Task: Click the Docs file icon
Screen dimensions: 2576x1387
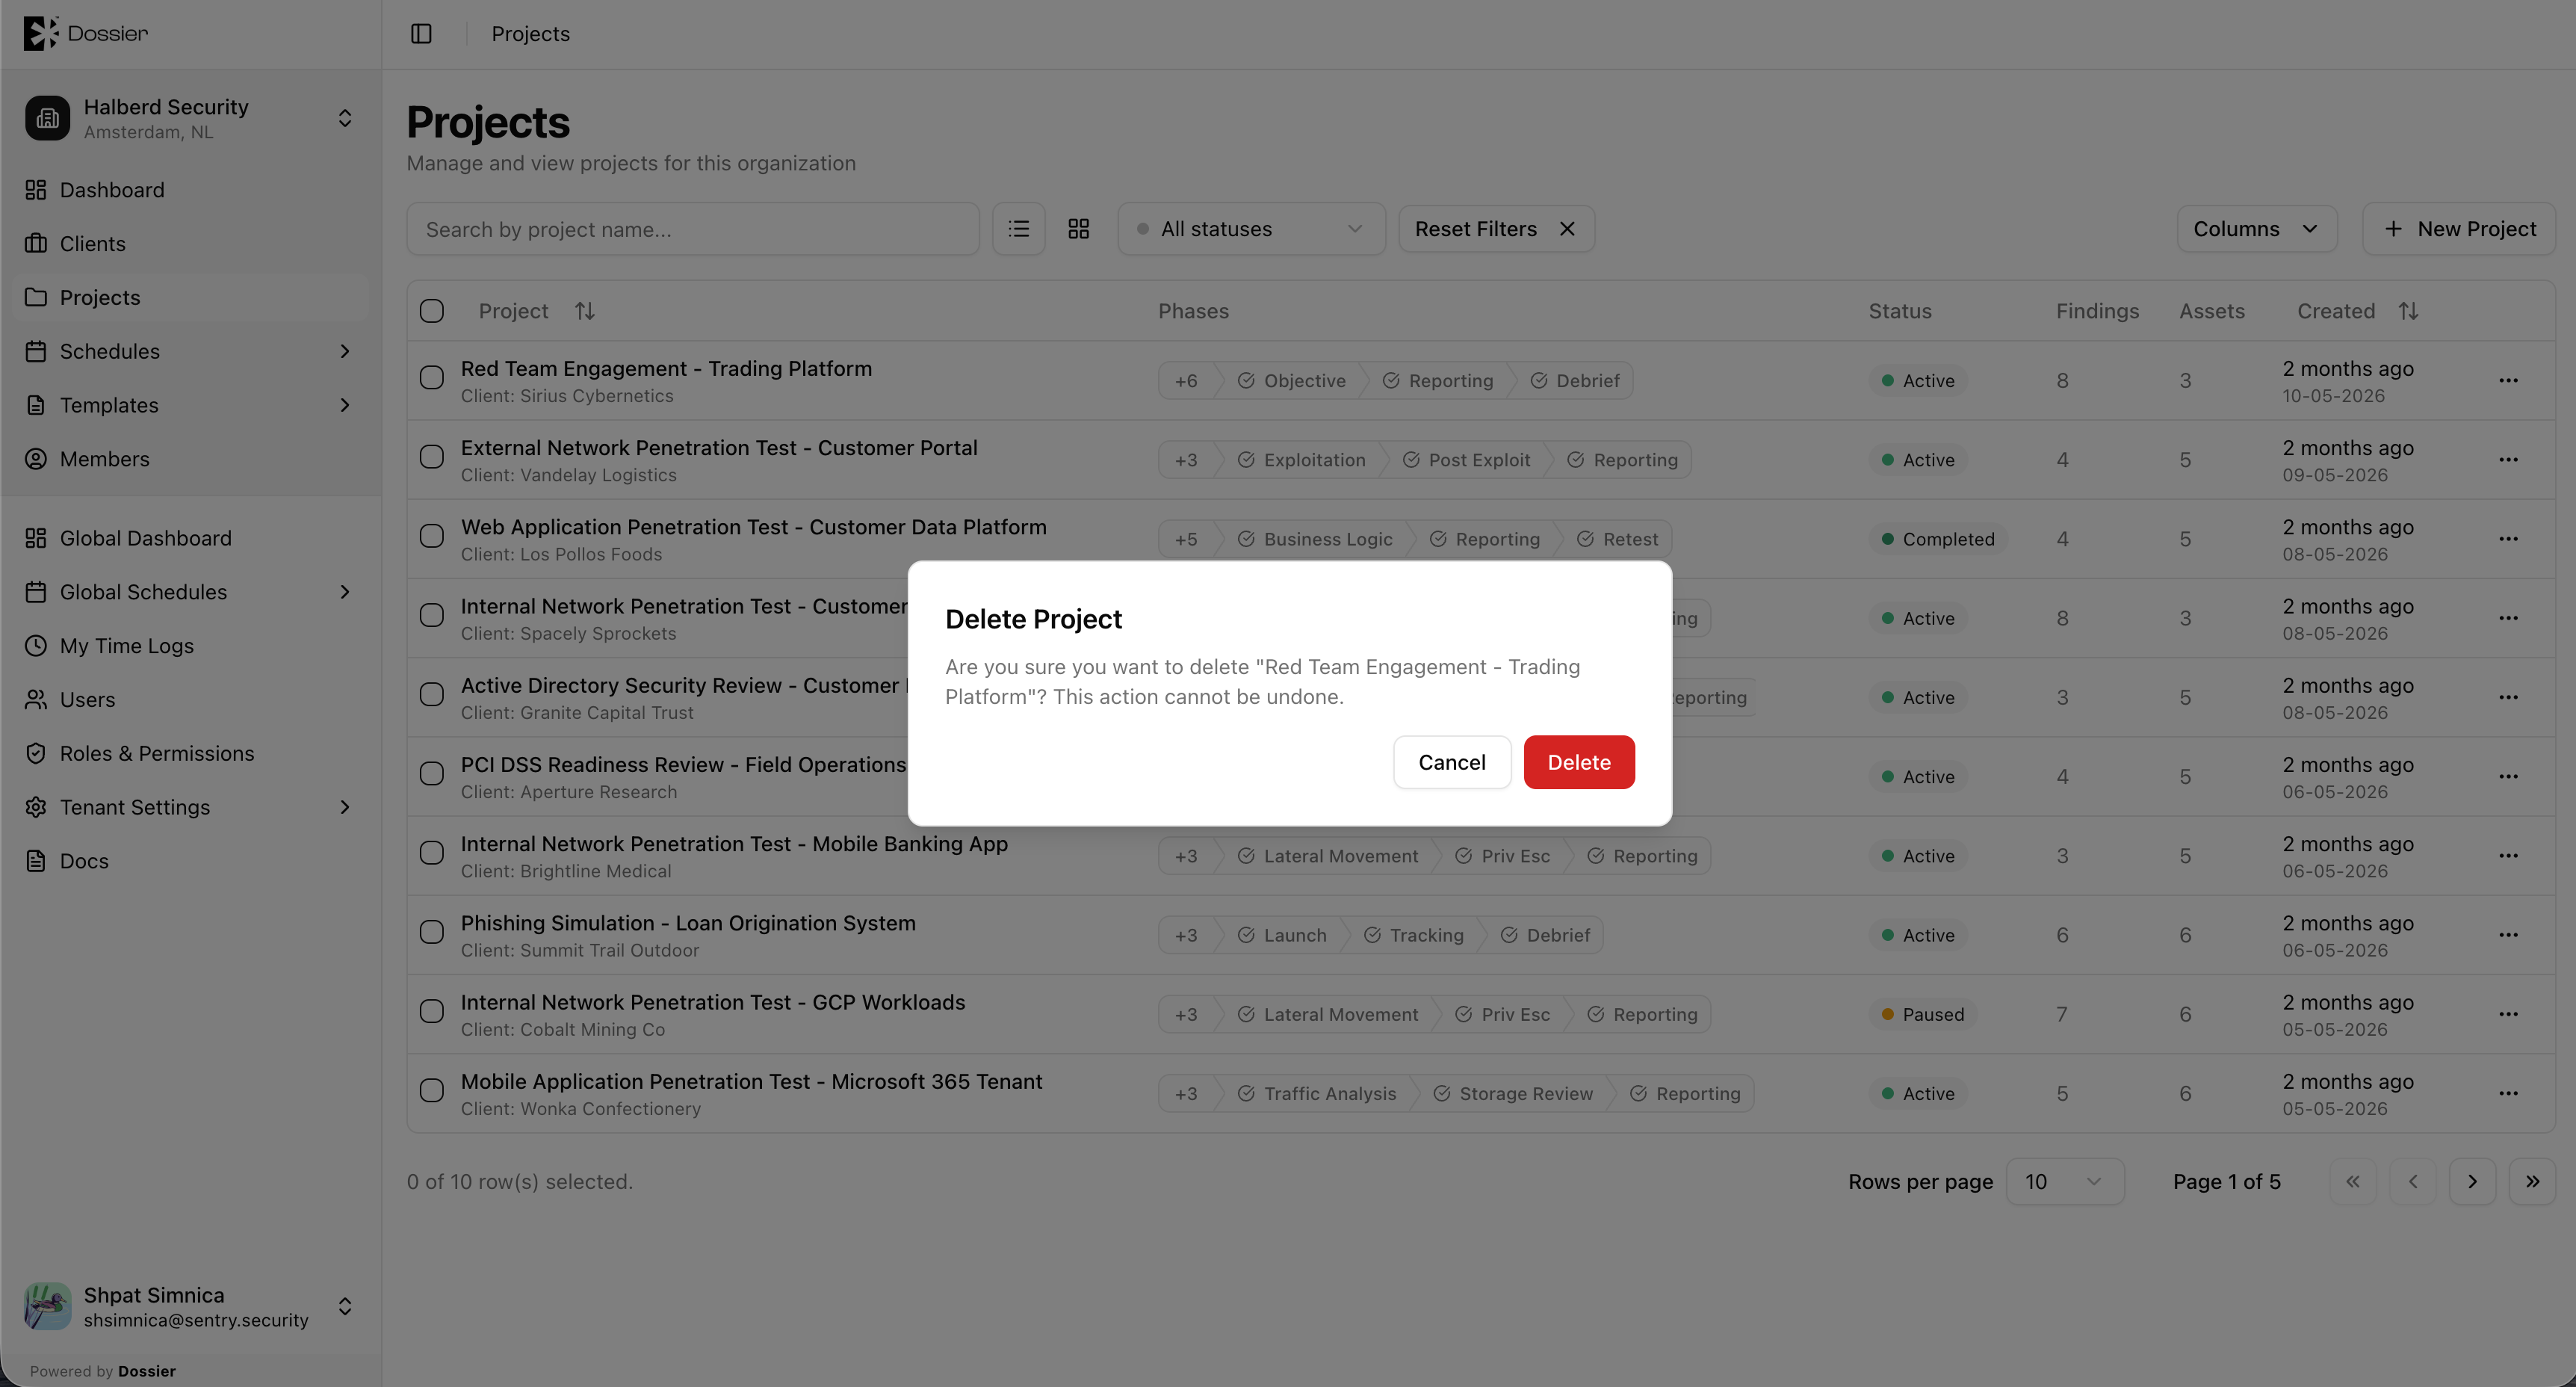Action: [x=36, y=861]
